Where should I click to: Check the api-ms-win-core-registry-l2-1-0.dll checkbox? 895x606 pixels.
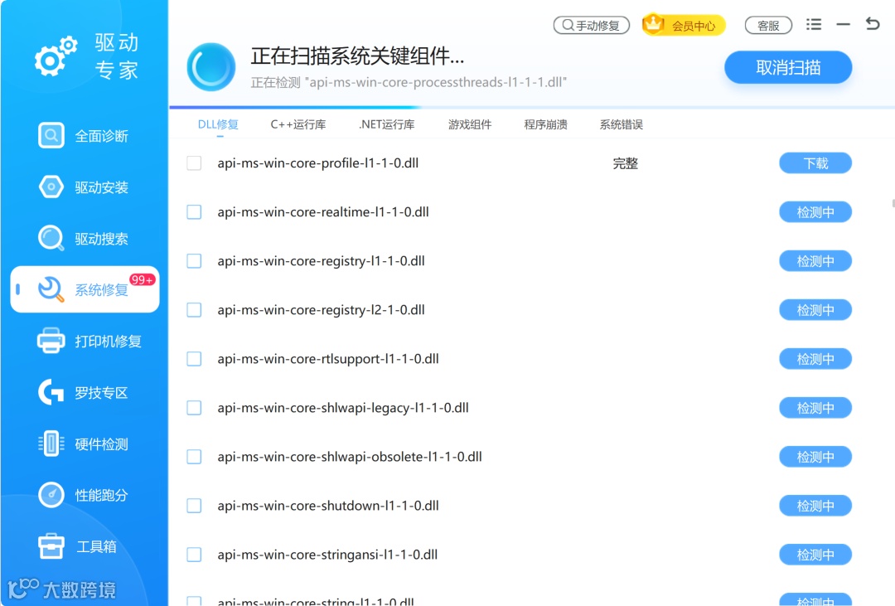(x=194, y=310)
